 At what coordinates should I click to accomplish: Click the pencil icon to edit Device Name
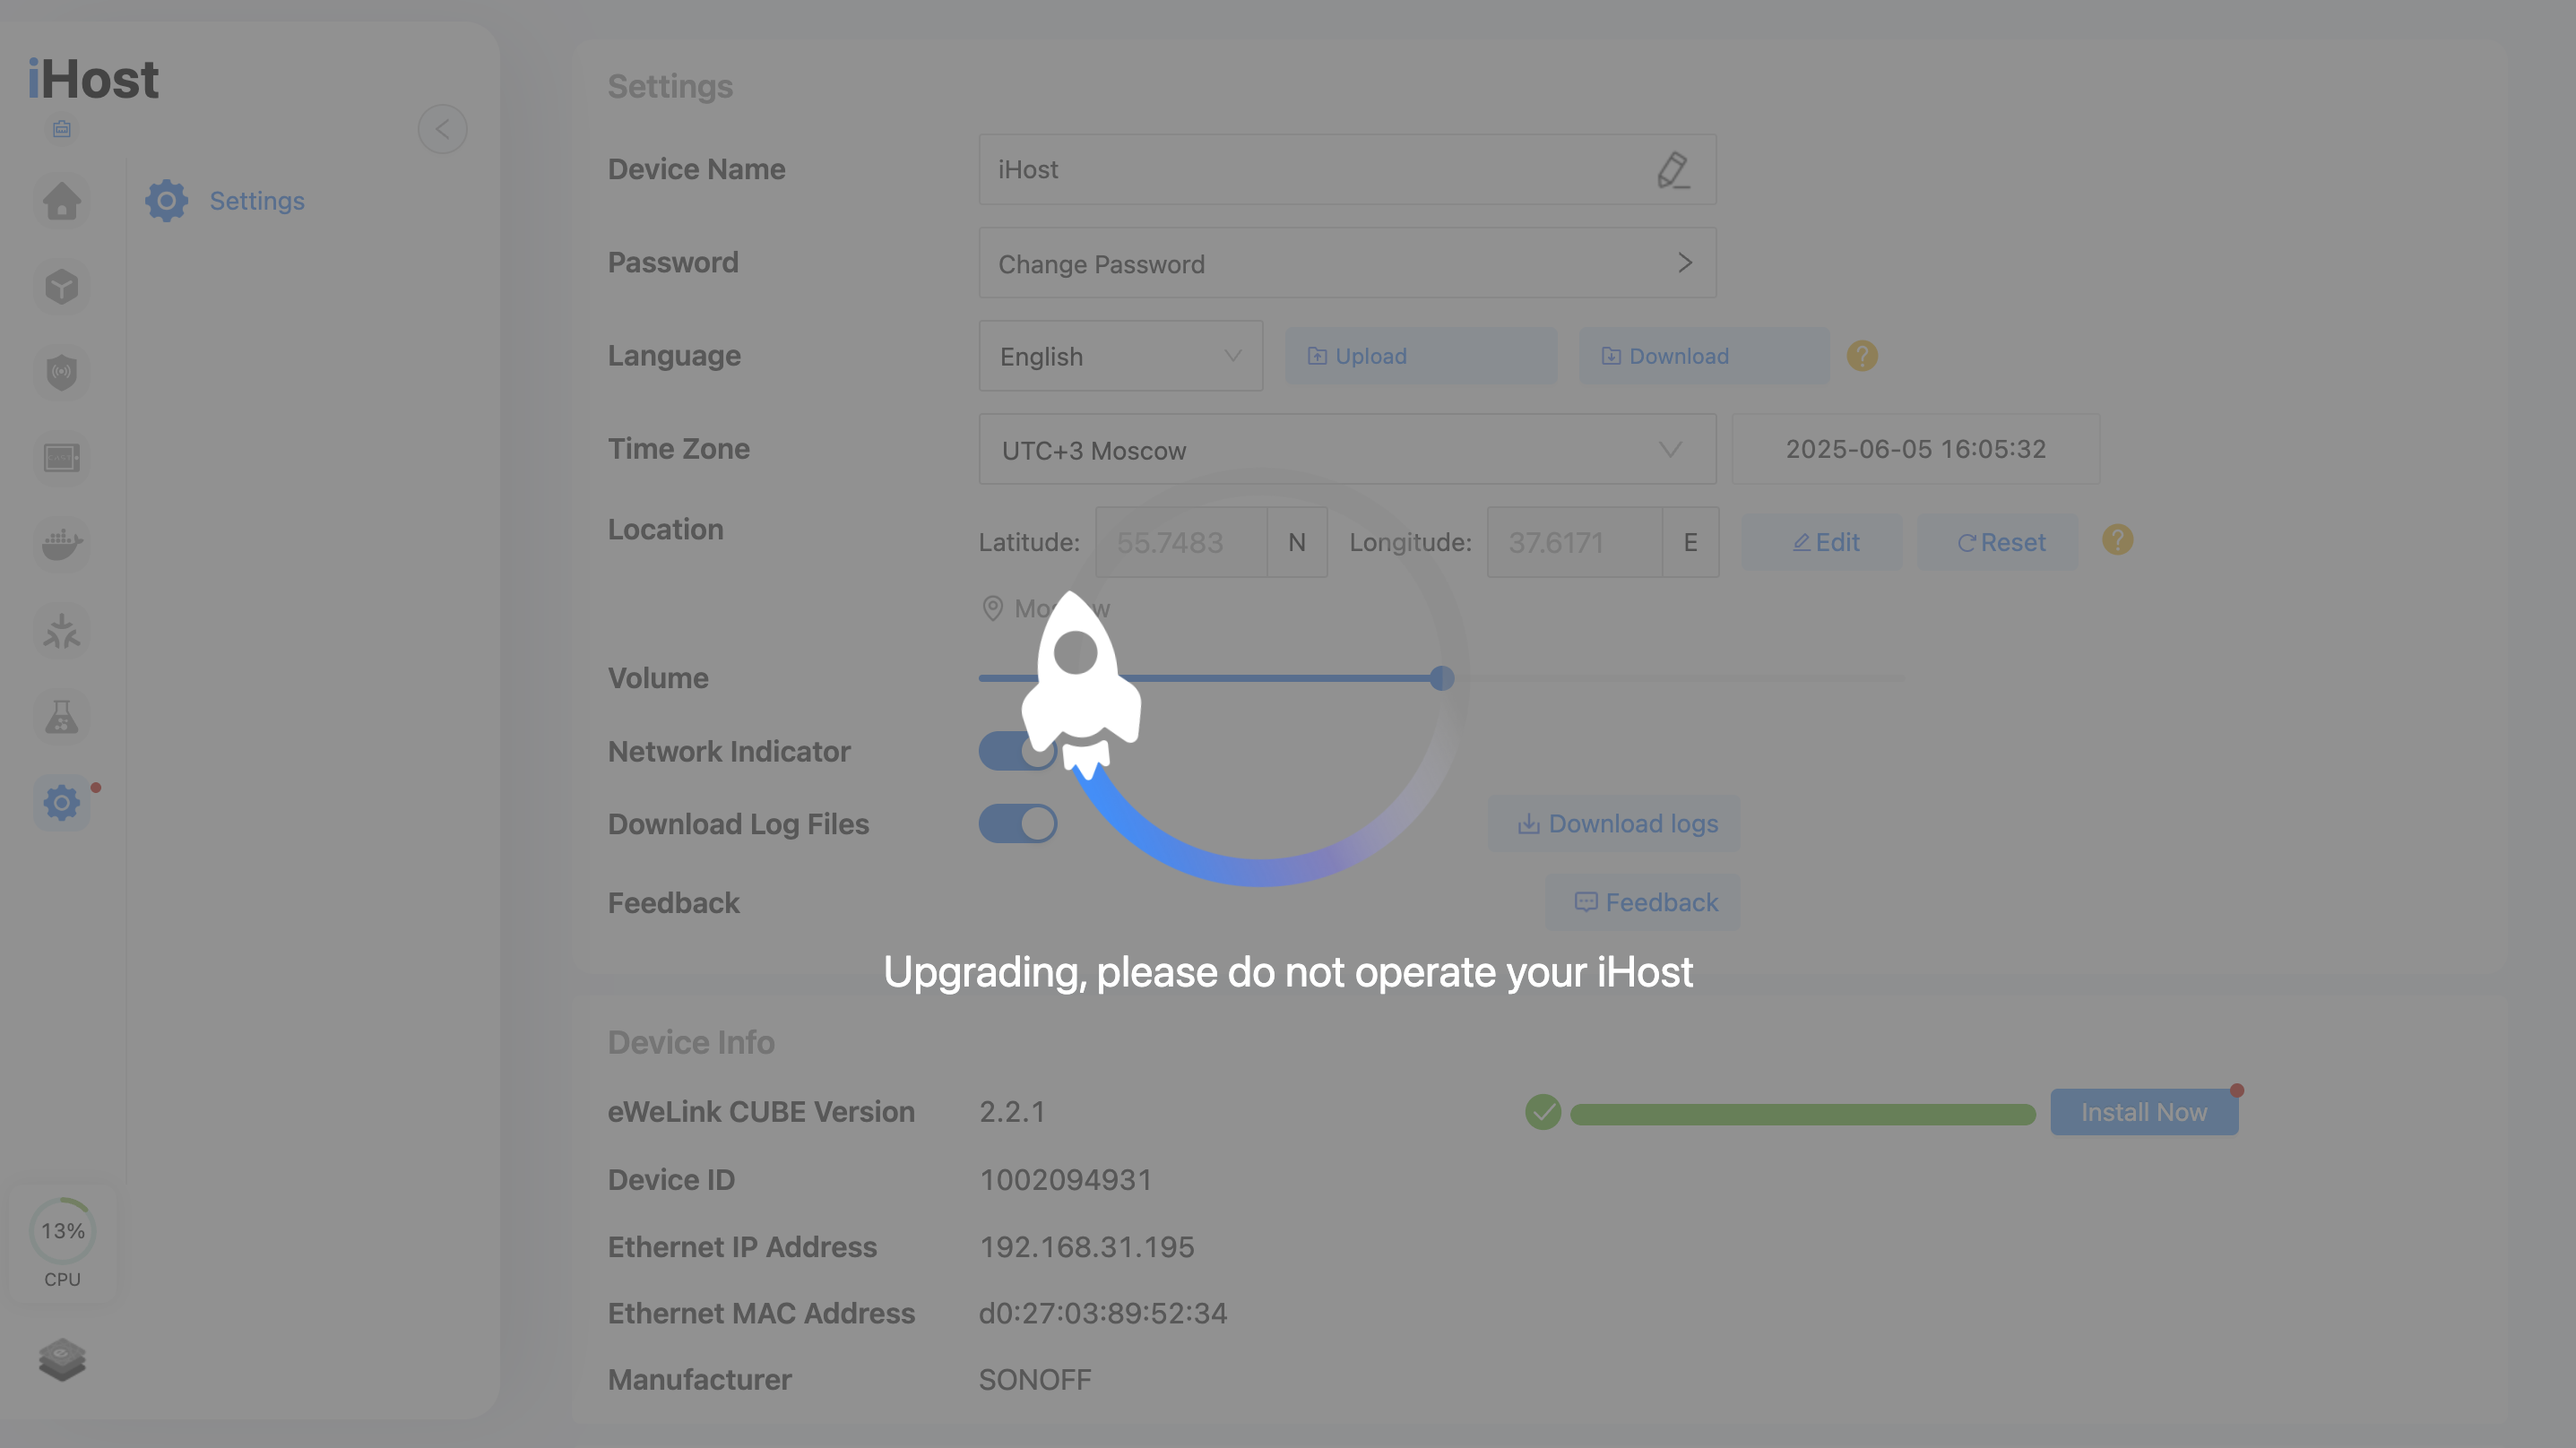tap(1673, 170)
